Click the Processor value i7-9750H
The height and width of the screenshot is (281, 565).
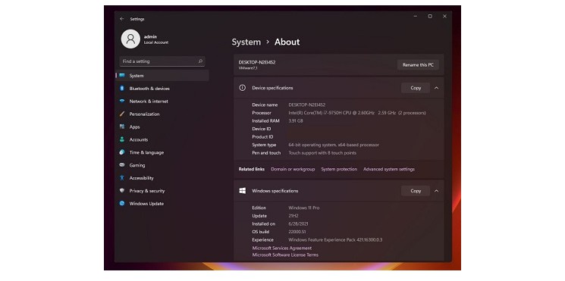(x=357, y=113)
